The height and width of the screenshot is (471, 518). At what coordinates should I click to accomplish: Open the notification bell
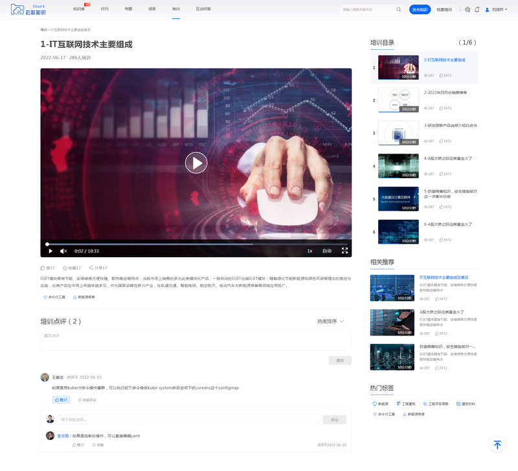(477, 10)
